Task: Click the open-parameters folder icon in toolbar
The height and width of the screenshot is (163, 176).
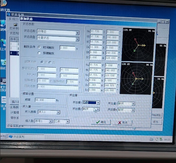Action: click(x=15, y=24)
